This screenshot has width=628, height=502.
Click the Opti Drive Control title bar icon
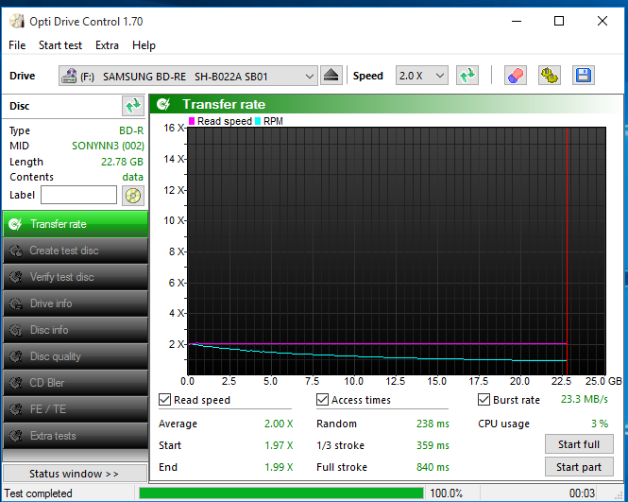(x=16, y=21)
